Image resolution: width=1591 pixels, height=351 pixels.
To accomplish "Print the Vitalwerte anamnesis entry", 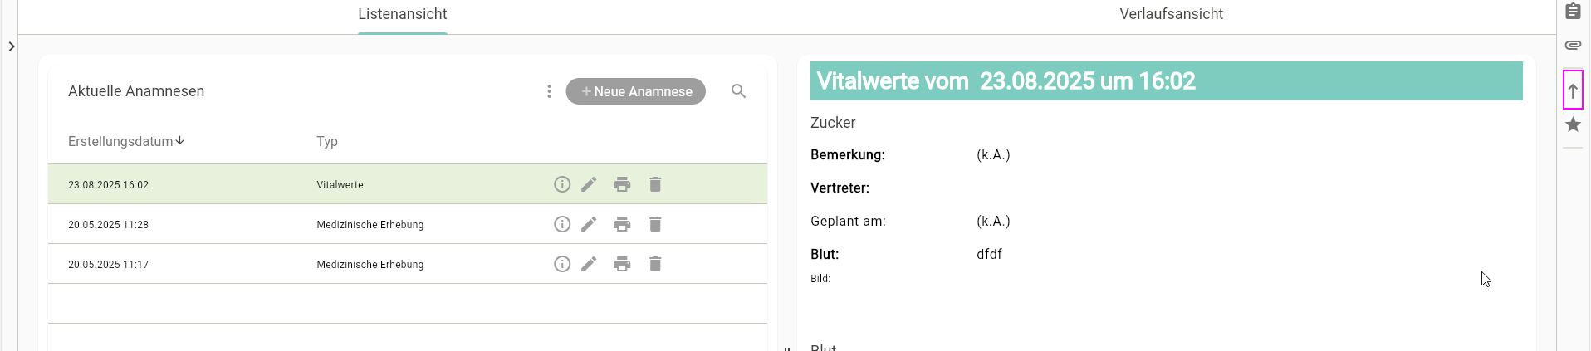I will (x=622, y=184).
